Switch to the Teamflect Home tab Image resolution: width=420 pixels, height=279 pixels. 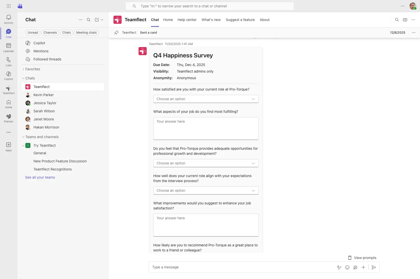click(x=168, y=20)
